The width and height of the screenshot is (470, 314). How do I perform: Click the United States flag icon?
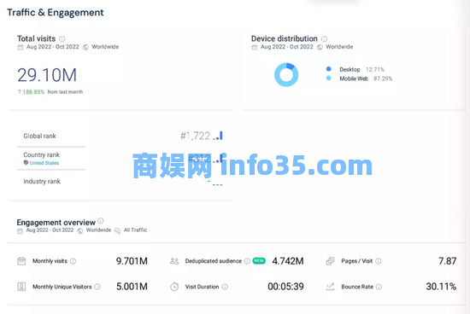(26, 162)
